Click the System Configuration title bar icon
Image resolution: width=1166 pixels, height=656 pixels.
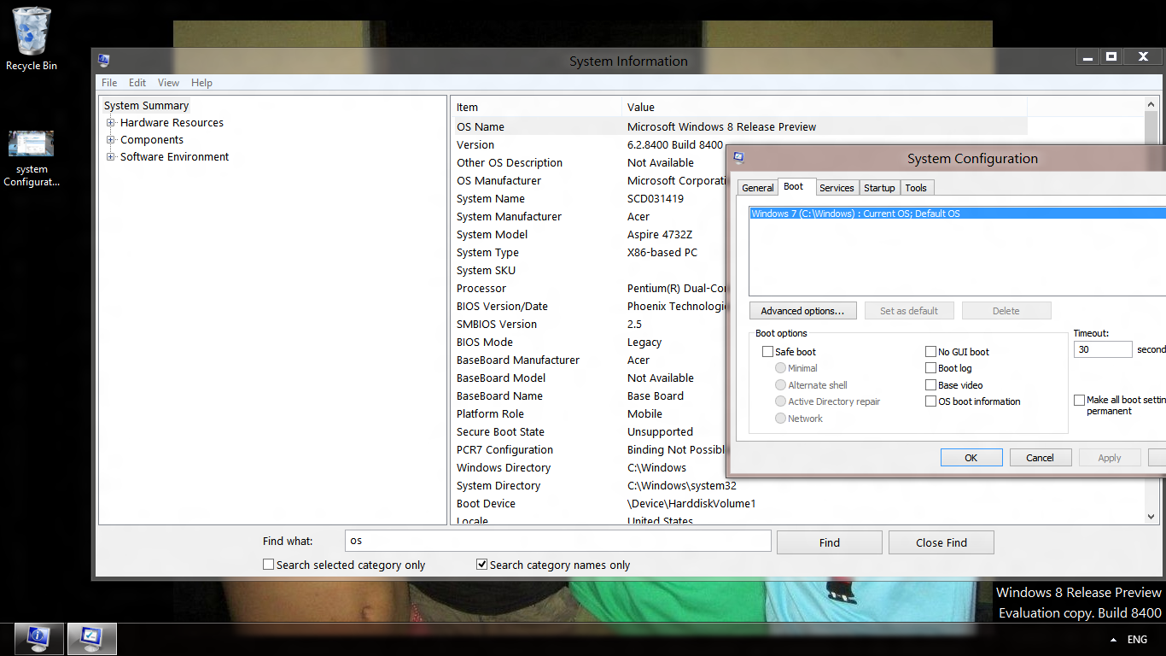coord(738,158)
